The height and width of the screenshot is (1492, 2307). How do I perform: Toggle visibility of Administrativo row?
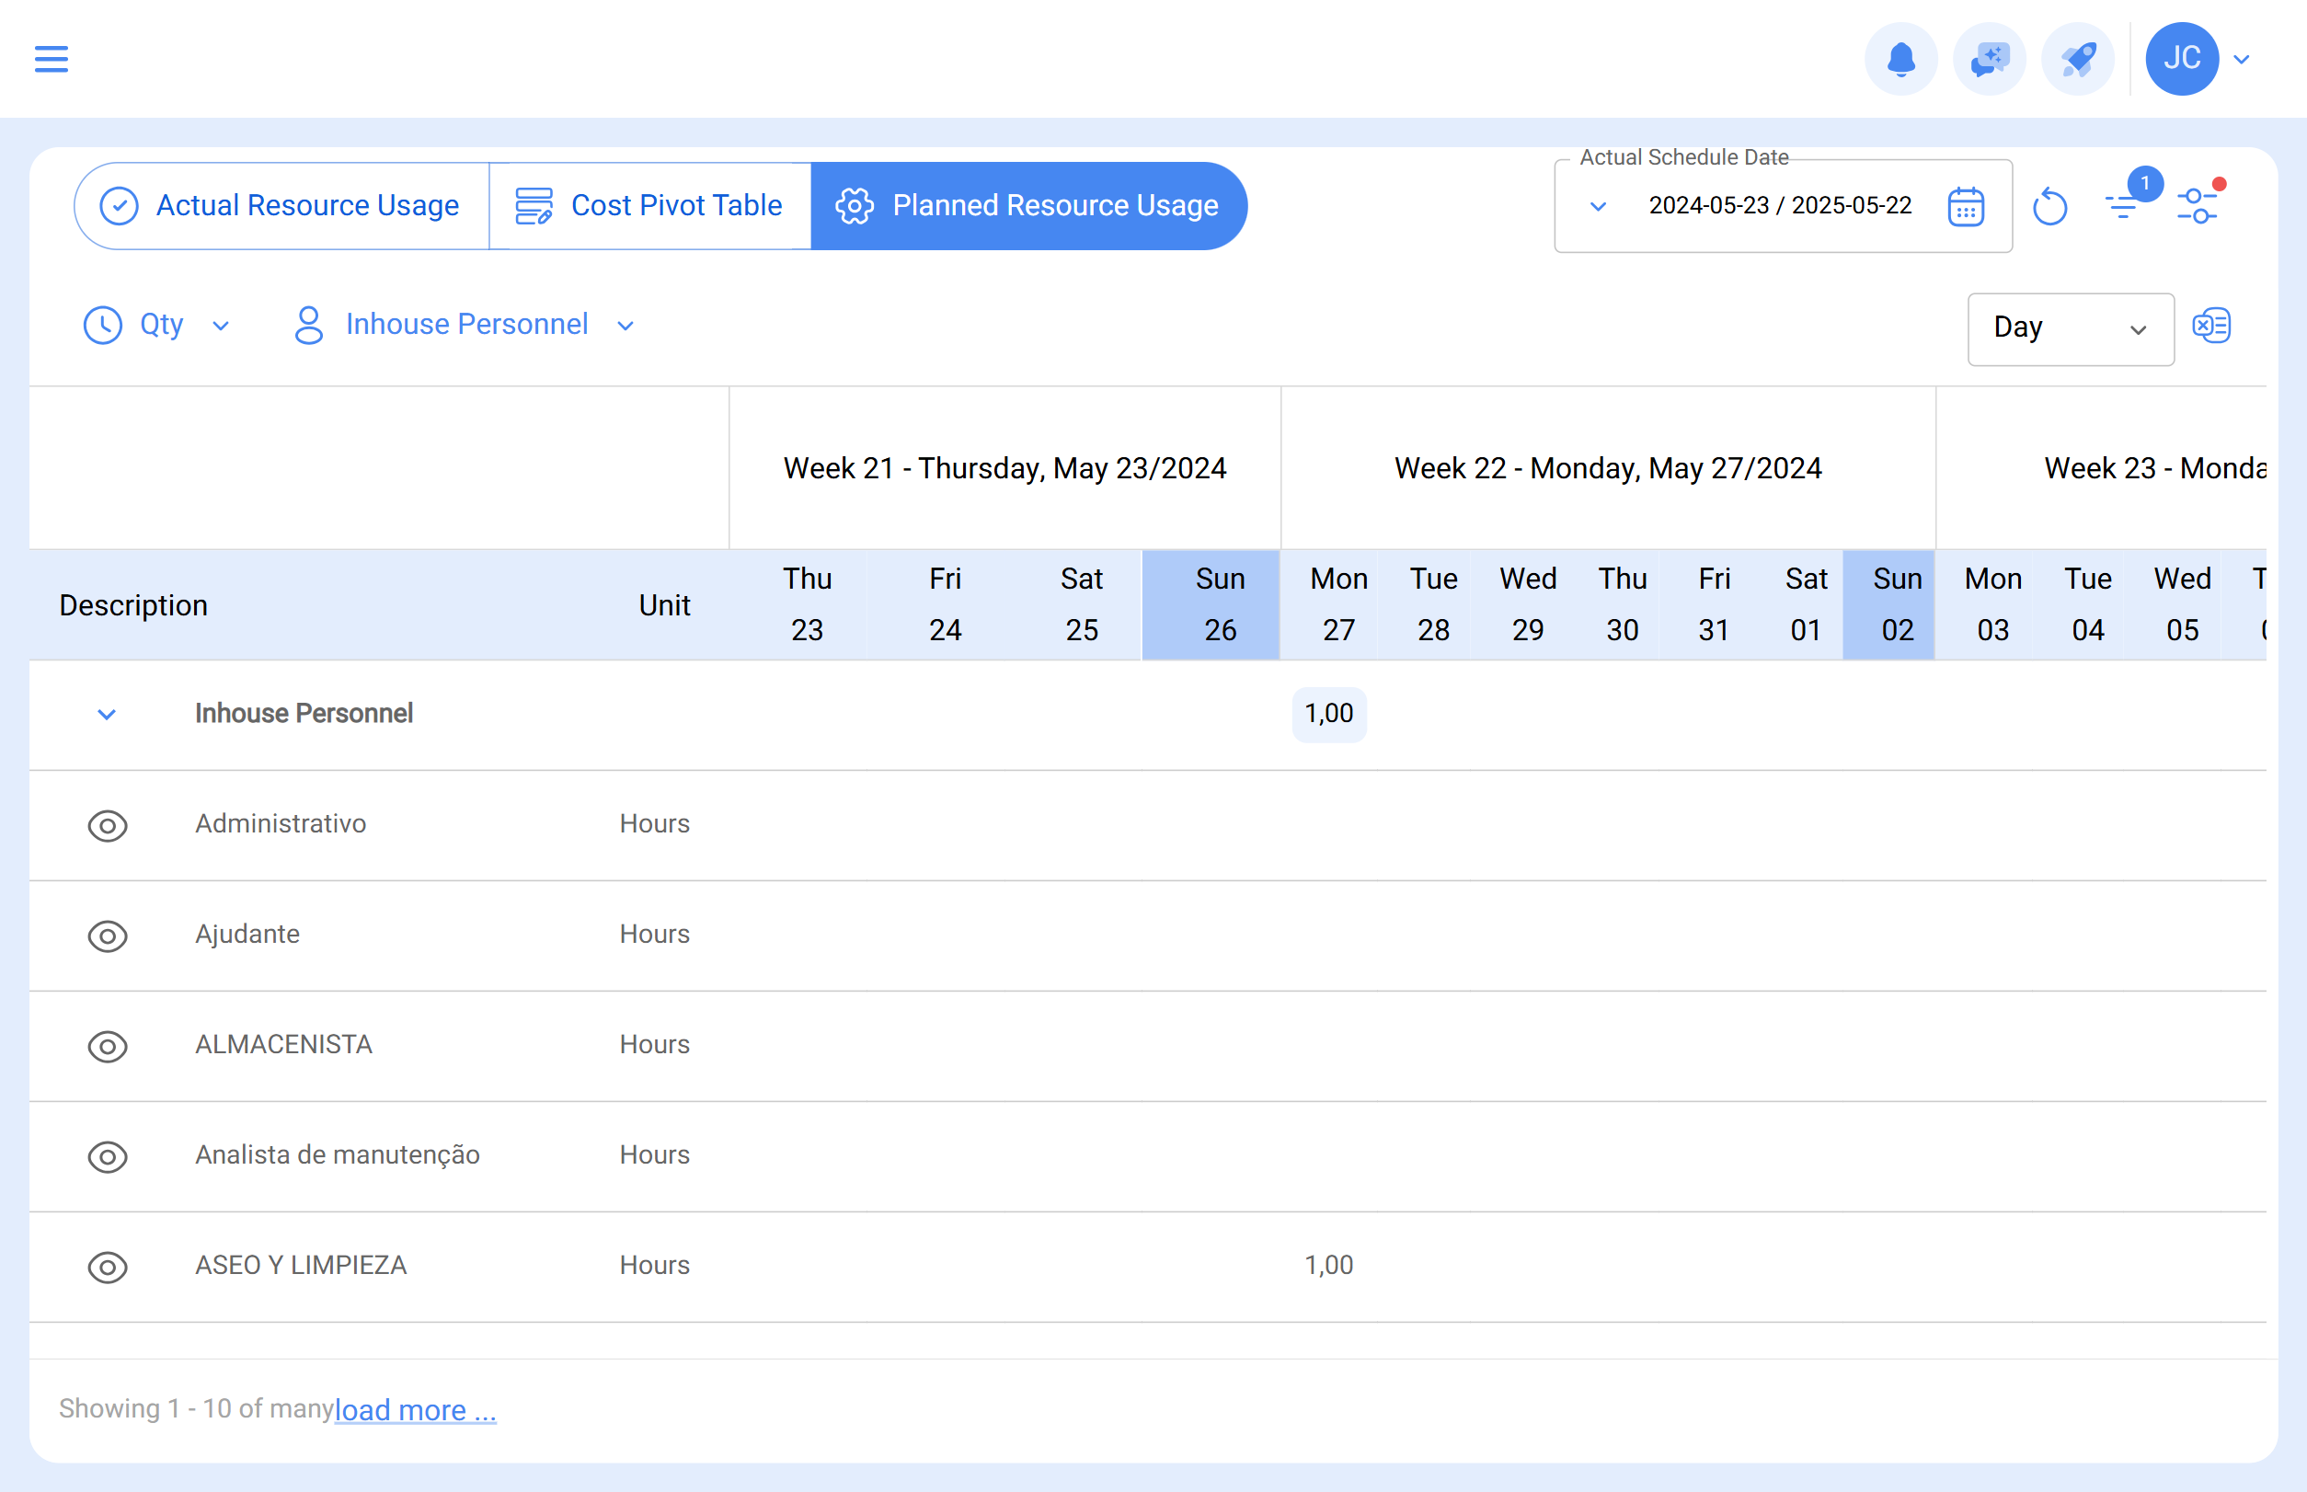[x=108, y=825]
